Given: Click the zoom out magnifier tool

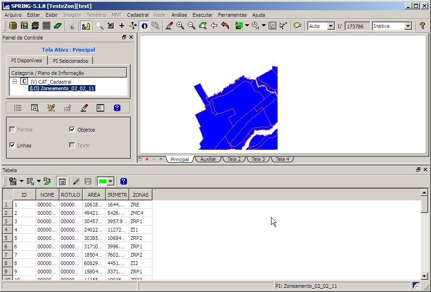Looking at the screenshot, I should [x=192, y=26].
